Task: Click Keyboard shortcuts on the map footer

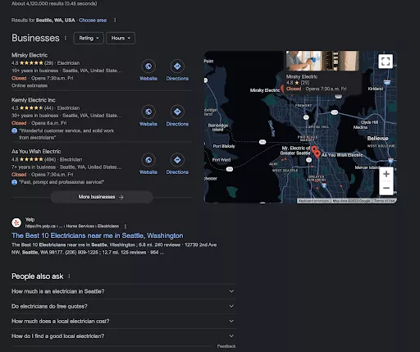Action: [313, 201]
